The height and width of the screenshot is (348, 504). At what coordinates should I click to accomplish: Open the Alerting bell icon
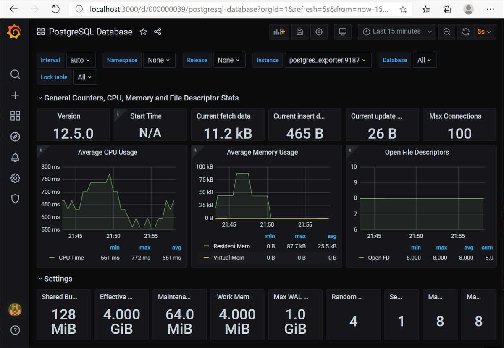[x=15, y=158]
